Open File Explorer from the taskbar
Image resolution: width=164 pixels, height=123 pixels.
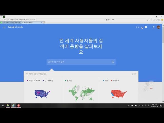pos(8,105)
